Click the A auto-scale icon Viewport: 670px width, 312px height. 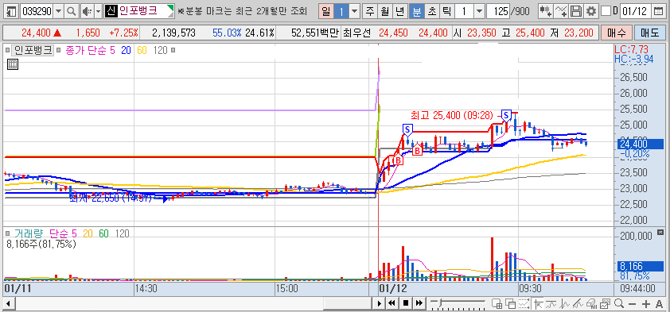pyautogui.click(x=659, y=304)
